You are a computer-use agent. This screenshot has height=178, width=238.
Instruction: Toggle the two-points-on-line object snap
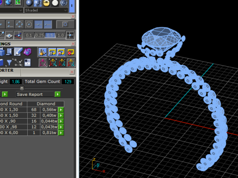10,25
